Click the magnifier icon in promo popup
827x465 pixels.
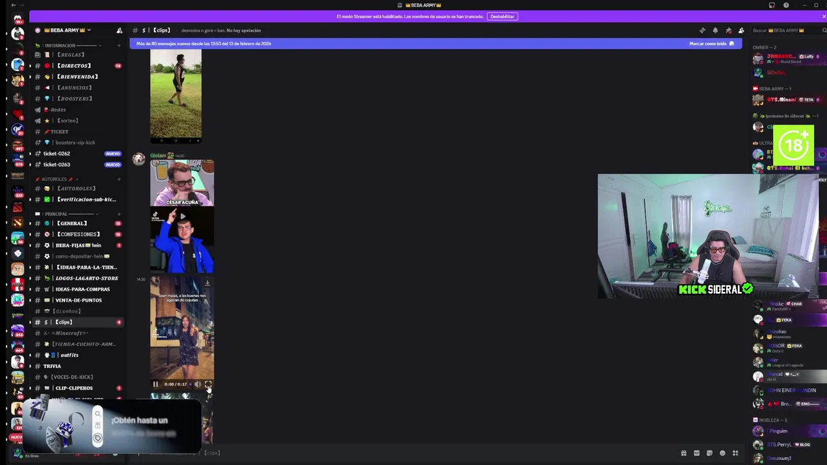(x=98, y=414)
